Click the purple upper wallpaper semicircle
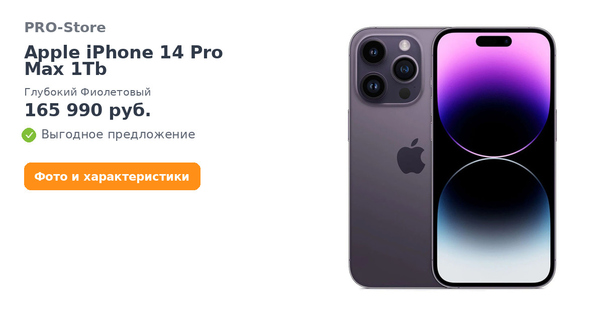The image size is (603, 317). [x=494, y=95]
